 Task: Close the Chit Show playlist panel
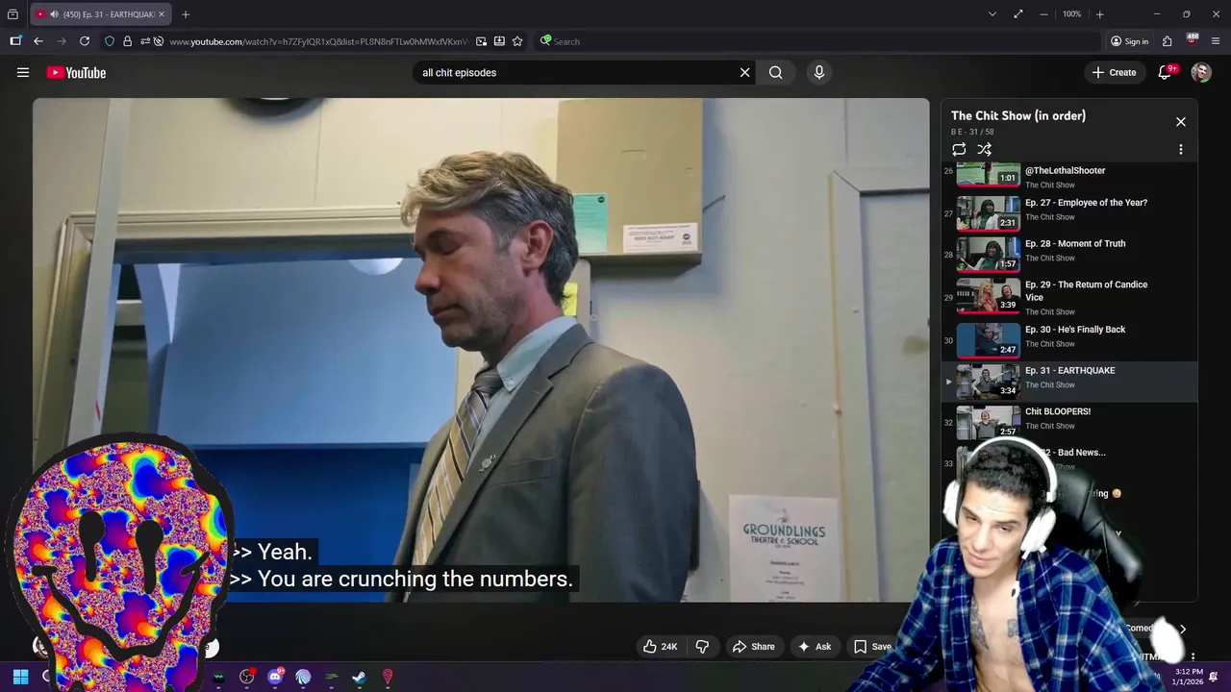tap(1181, 122)
